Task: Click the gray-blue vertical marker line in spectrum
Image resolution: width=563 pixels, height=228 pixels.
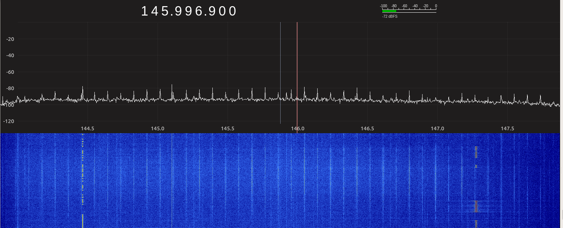Action: coord(280,72)
